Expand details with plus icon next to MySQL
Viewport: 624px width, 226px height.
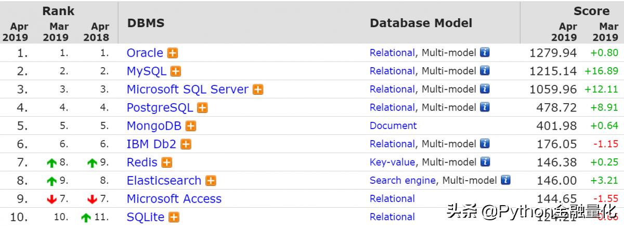pos(176,71)
